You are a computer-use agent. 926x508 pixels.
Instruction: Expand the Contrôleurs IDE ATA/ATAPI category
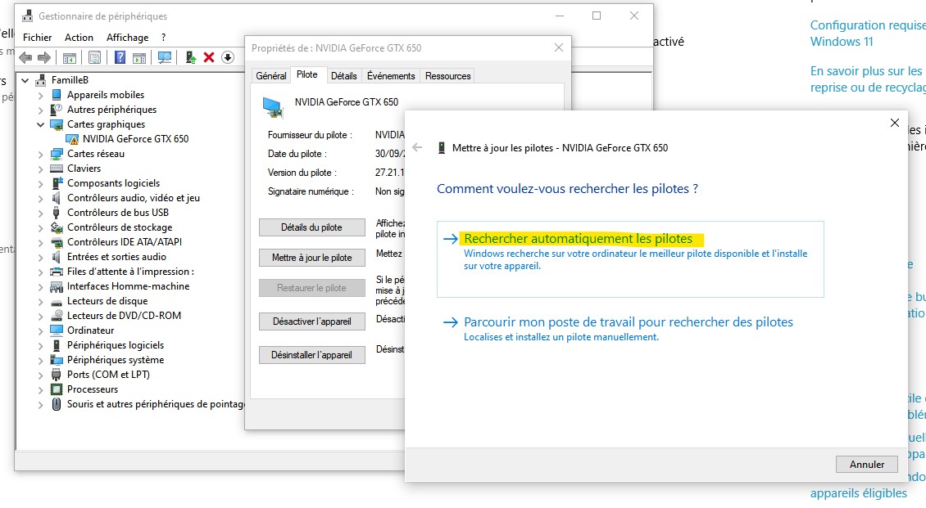(41, 242)
